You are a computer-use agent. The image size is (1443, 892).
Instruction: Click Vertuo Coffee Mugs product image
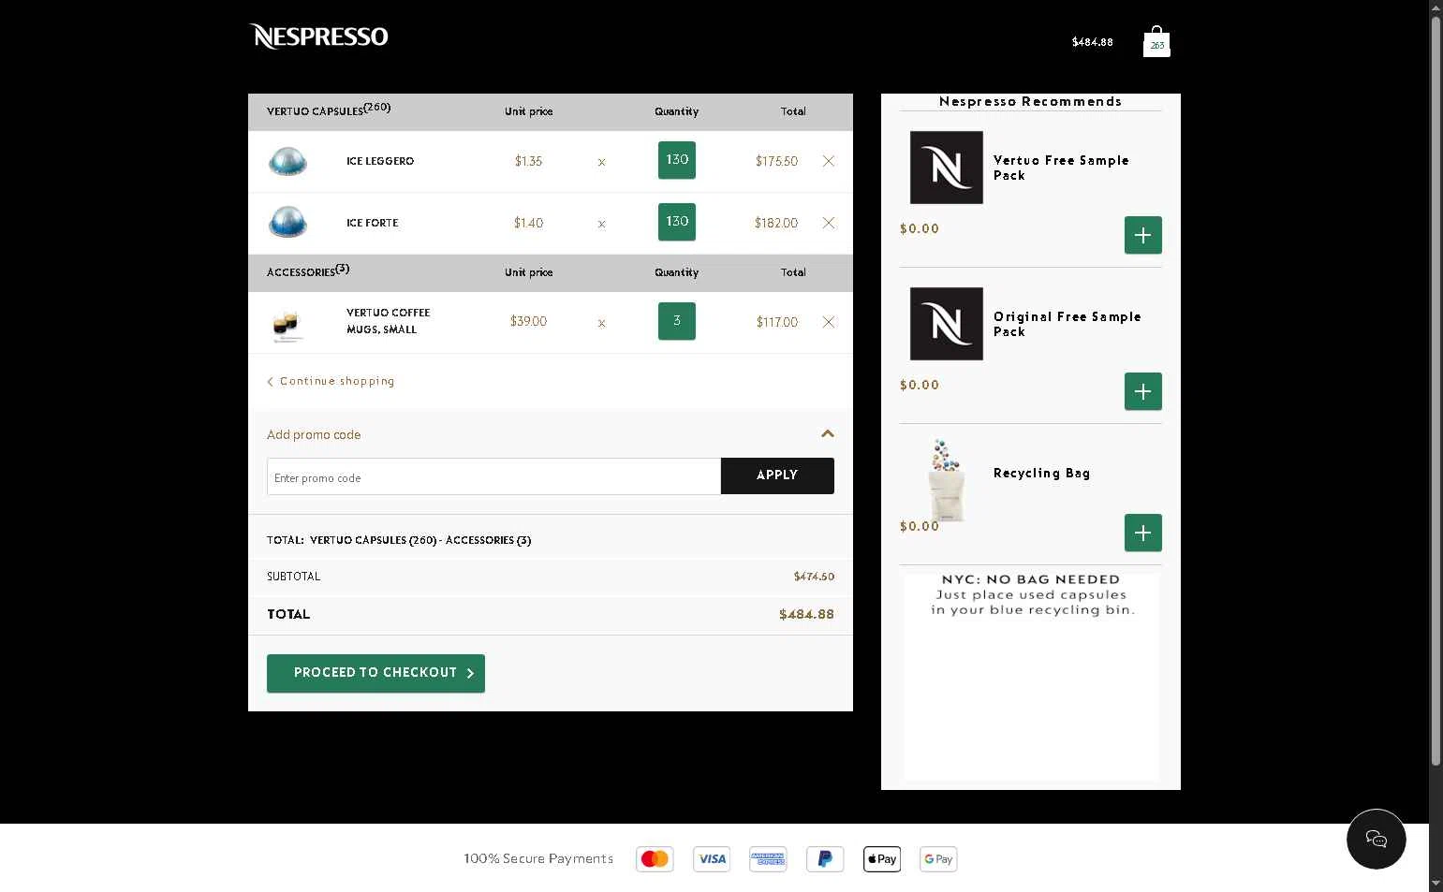point(287,325)
